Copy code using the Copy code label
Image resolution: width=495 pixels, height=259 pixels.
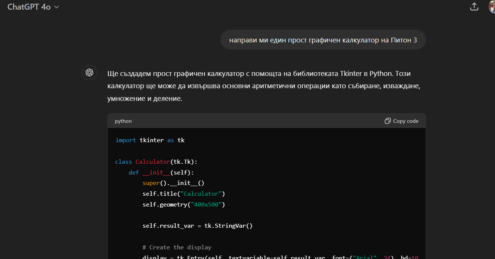coord(406,121)
